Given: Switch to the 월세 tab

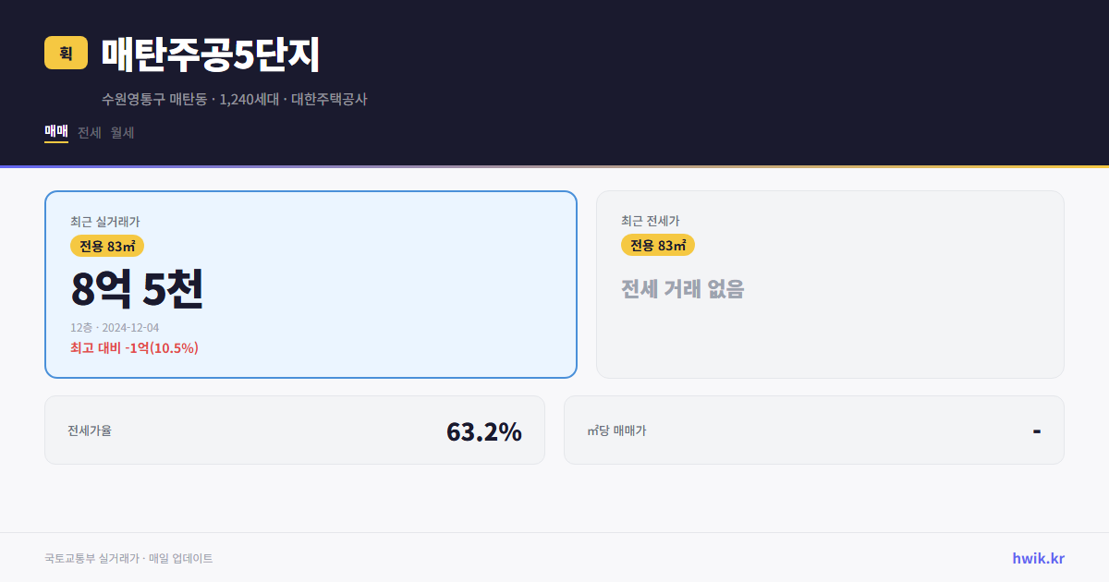Looking at the screenshot, I should pyautogui.click(x=121, y=132).
